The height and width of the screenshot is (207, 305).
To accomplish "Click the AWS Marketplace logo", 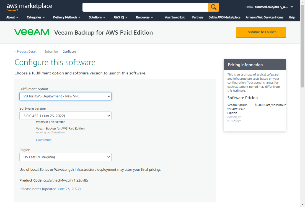I will click(x=29, y=7).
